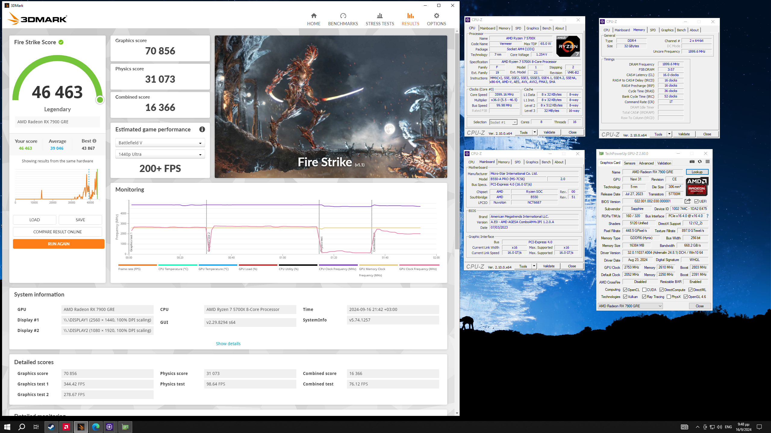Click RUN AGAIN in 3DMark
This screenshot has height=433, width=771.
[59, 244]
